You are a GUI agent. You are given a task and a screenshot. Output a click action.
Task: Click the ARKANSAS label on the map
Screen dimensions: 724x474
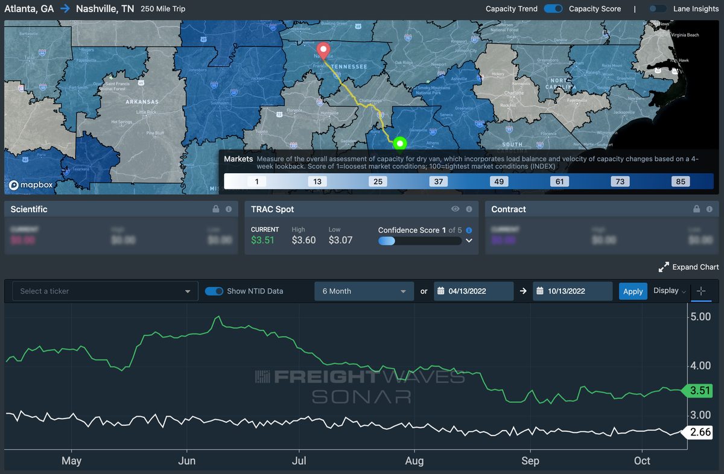tap(141, 102)
